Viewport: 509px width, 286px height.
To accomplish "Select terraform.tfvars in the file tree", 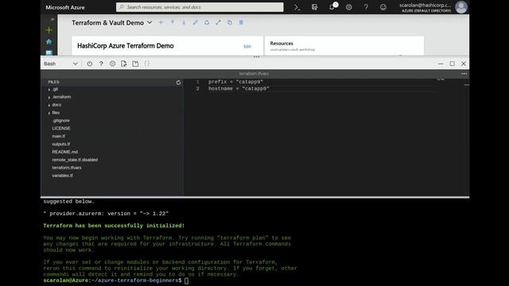I will click(67, 168).
